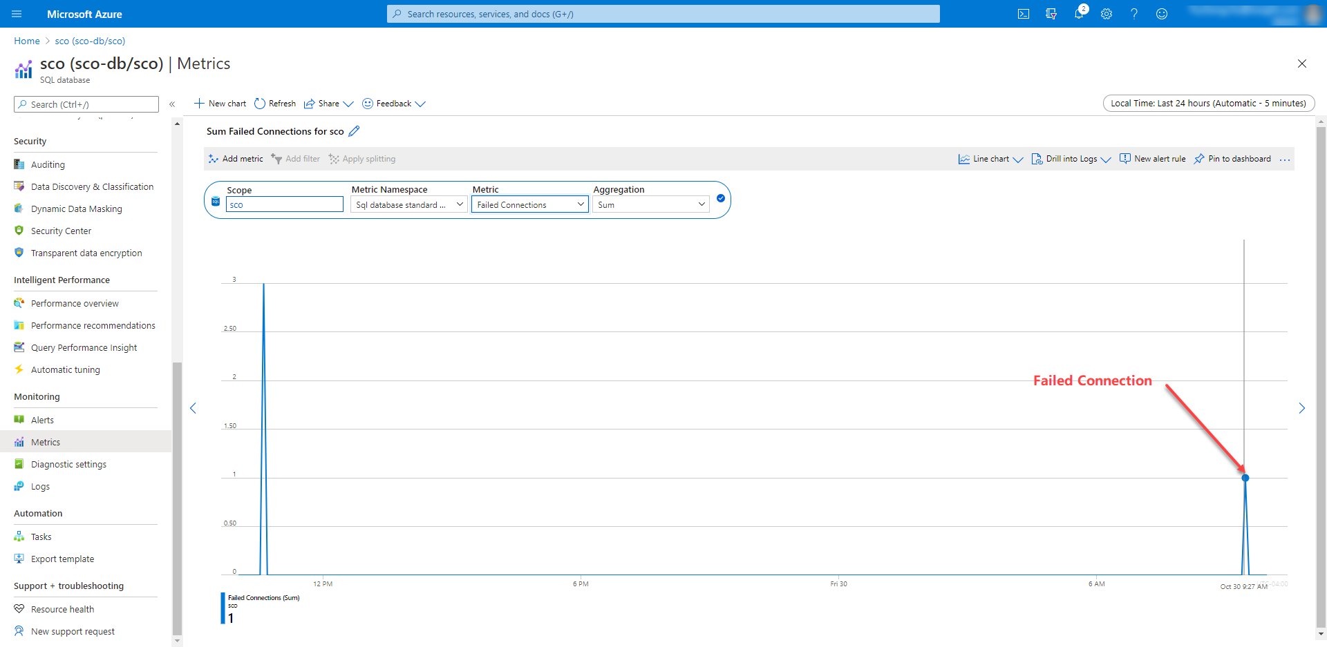This screenshot has height=647, width=1327.
Task: Go to next time range arrow
Action: (1302, 408)
